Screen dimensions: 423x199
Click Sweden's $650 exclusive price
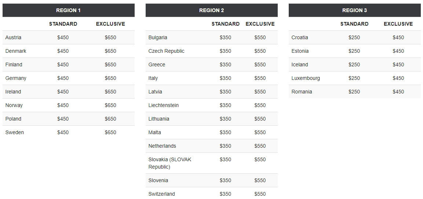(x=110, y=132)
